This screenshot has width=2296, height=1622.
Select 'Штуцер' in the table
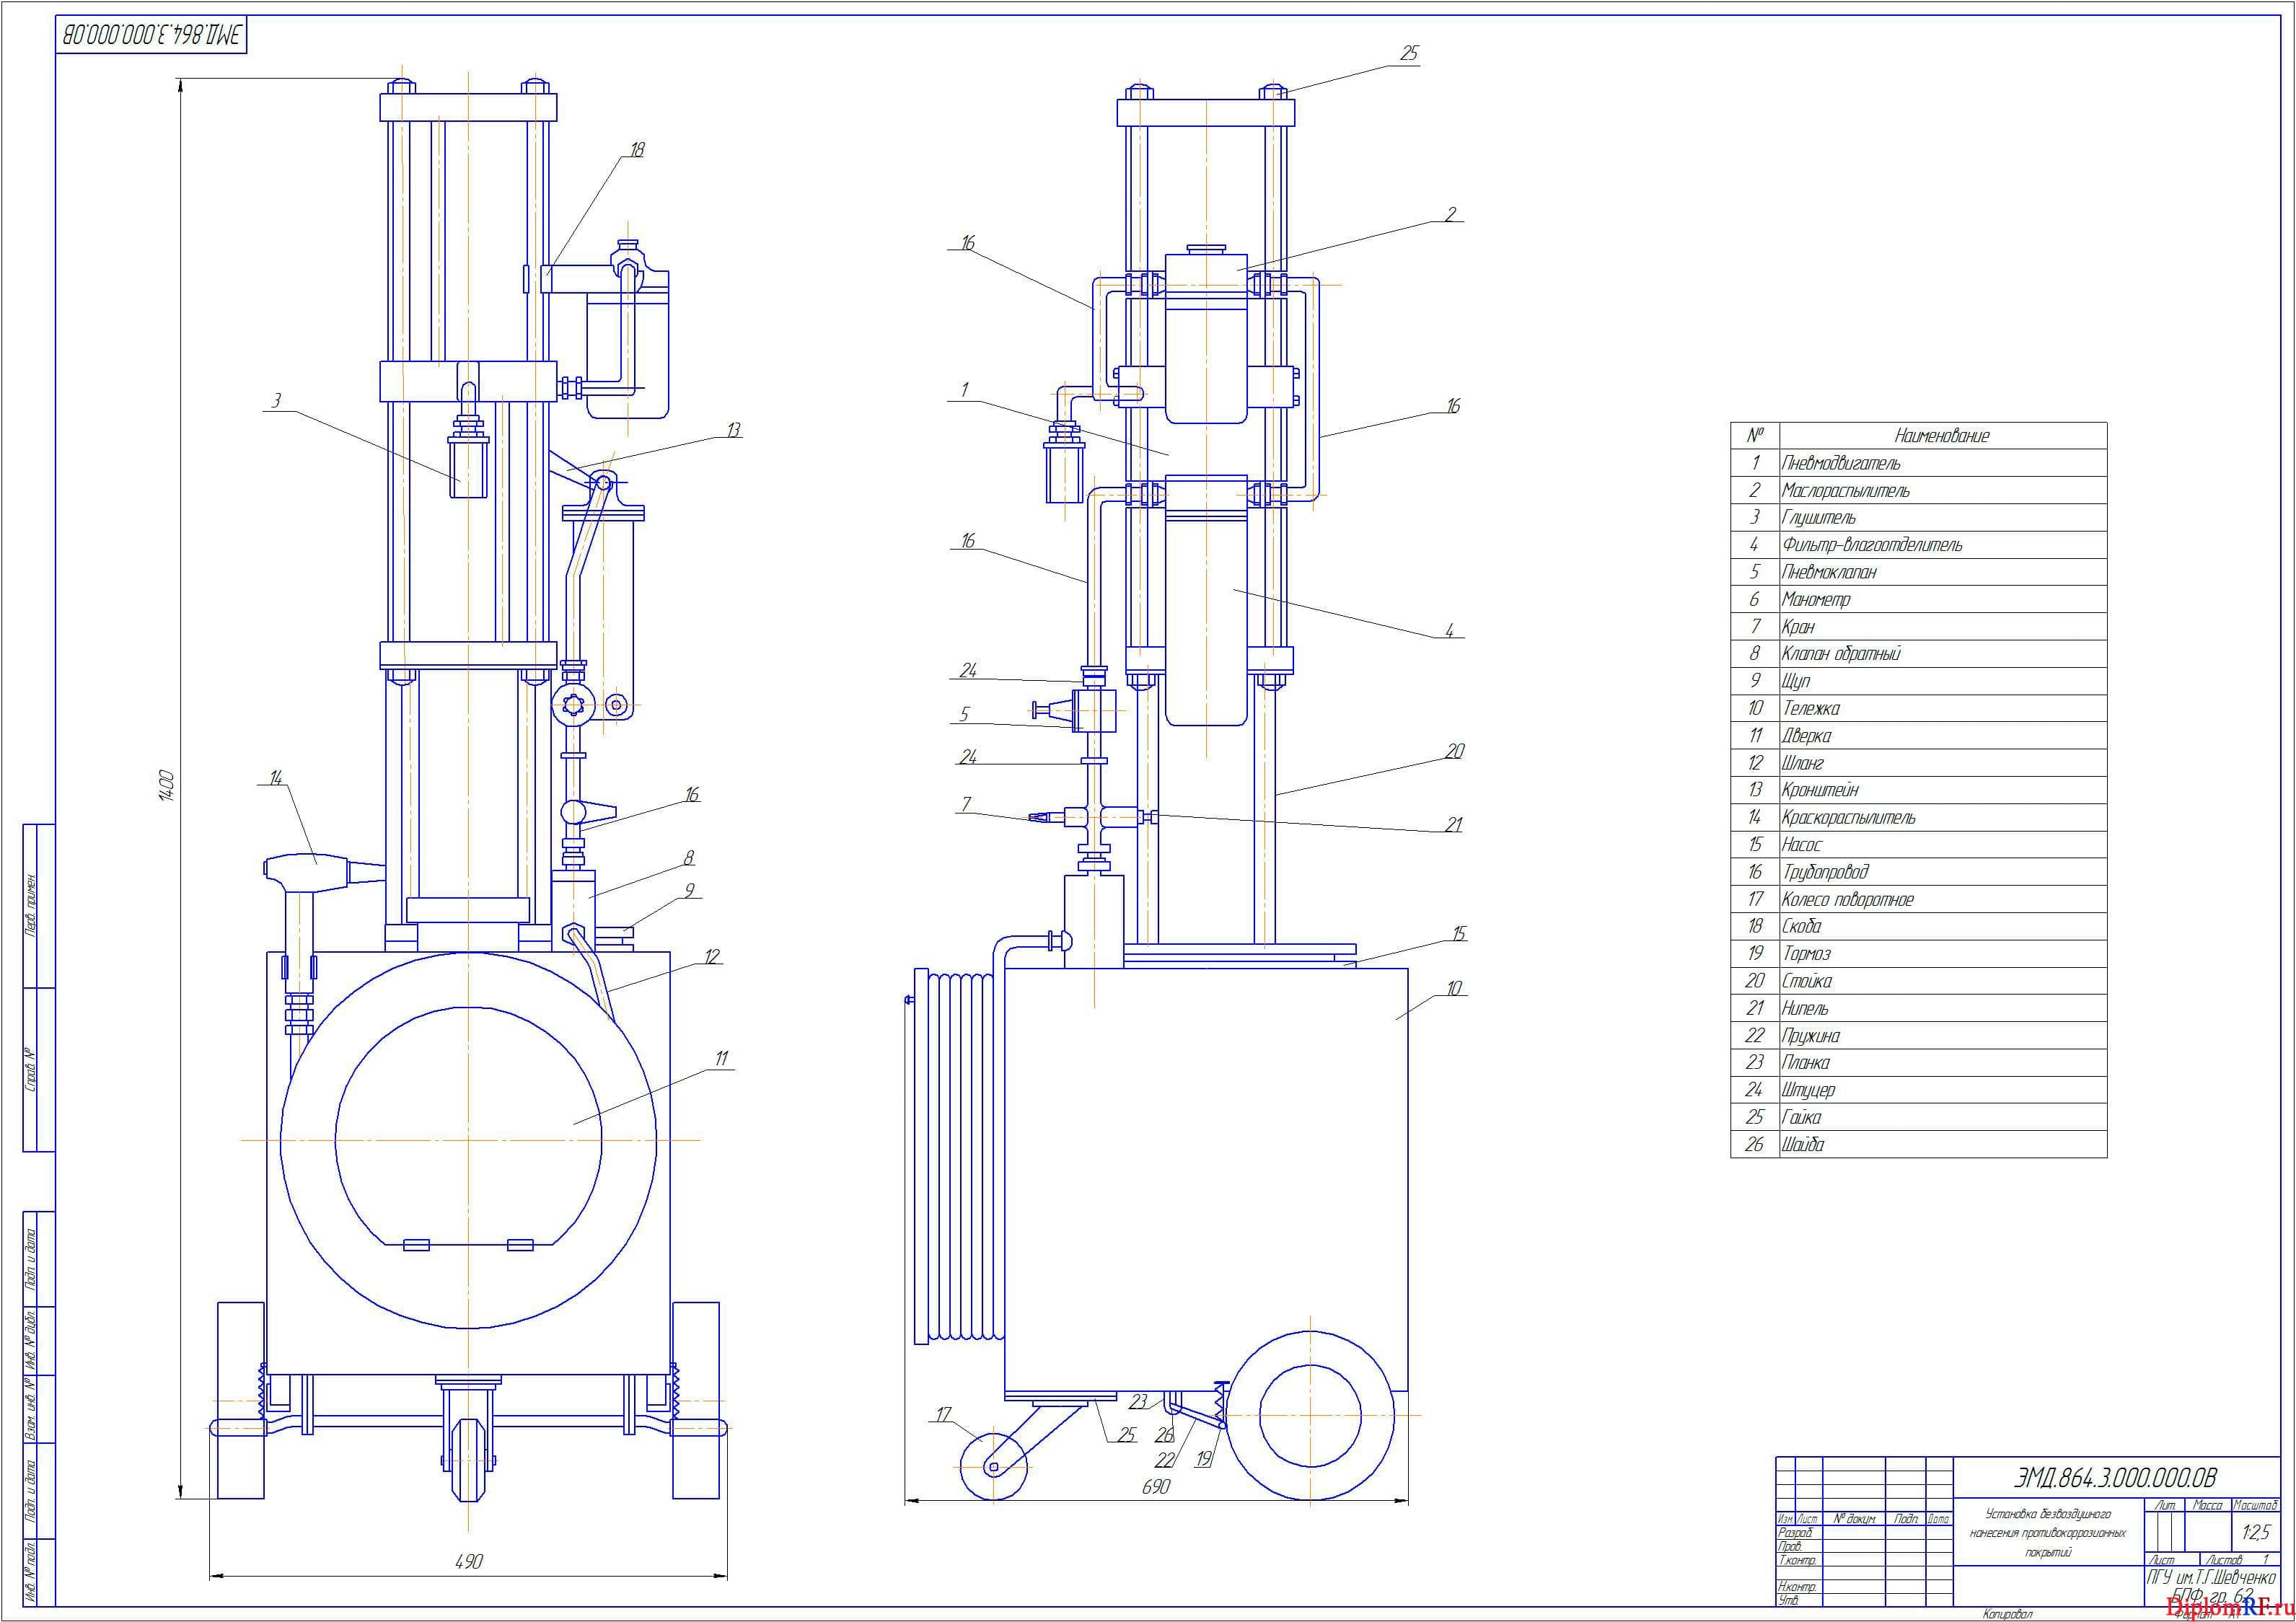pyautogui.click(x=1918, y=1090)
